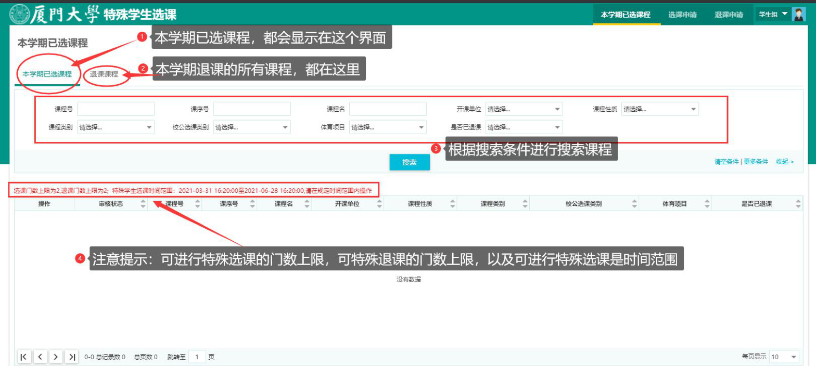816x366 pixels.
Task: Sort by the 校公选课类别 table column arrows
Action: [x=634, y=204]
